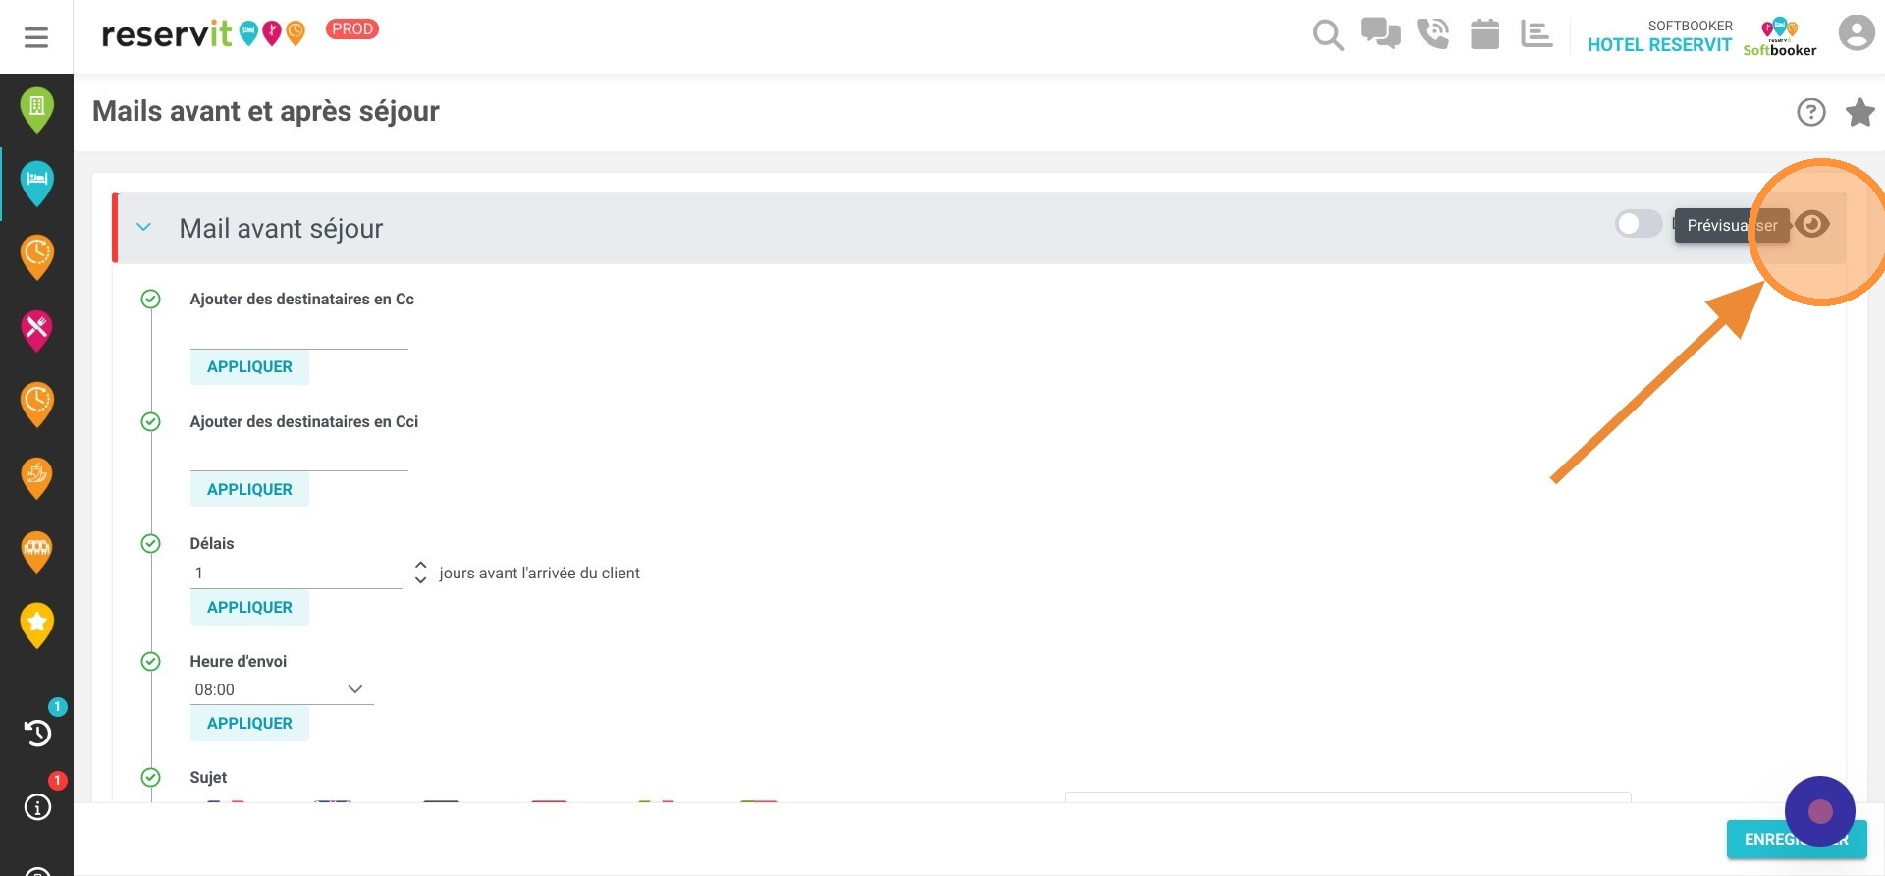
Task: Open the user account avatar
Action: (1856, 33)
